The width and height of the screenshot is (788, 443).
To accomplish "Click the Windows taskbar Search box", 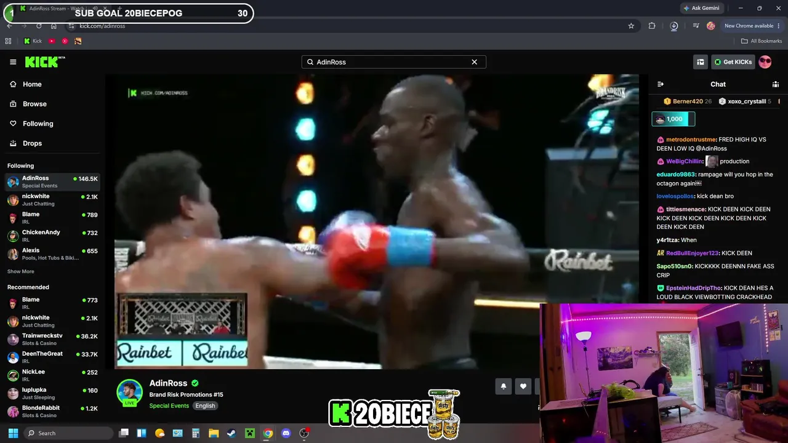I will (68, 433).
